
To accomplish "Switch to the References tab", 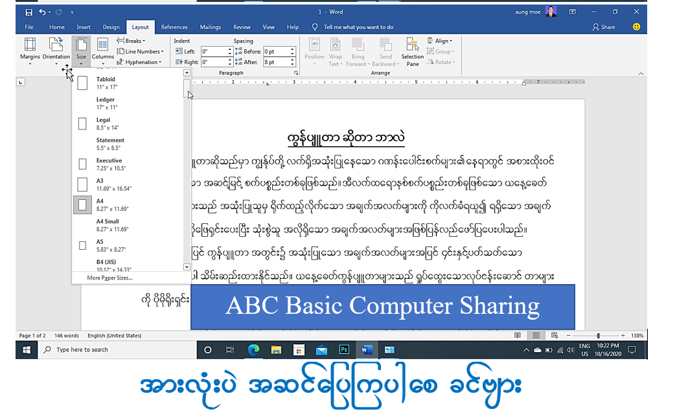I will pyautogui.click(x=174, y=27).
